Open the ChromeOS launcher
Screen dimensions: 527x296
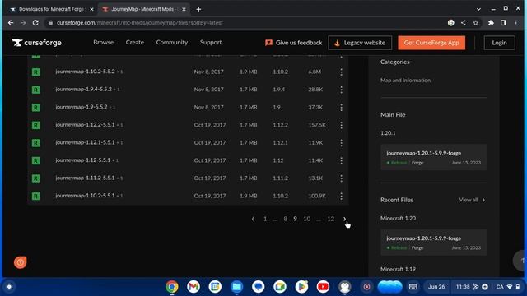pyautogui.click(x=9, y=287)
